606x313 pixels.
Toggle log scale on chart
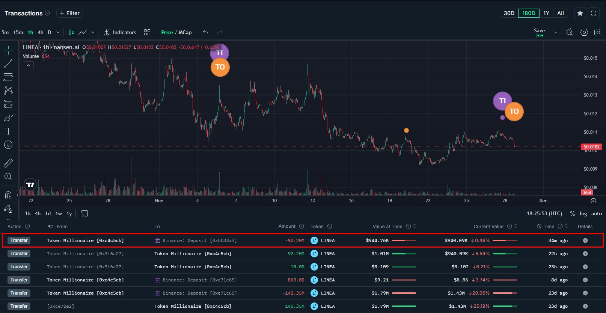point(583,213)
